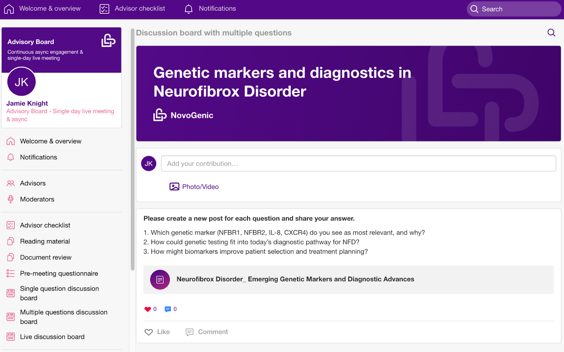Screen dimensions: 564x352
Task: Focus the Add your contribution field
Action: click(358, 163)
